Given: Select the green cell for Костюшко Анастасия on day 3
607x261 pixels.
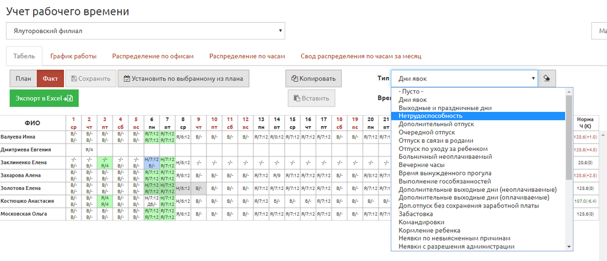Looking at the screenshot, I should tap(105, 201).
